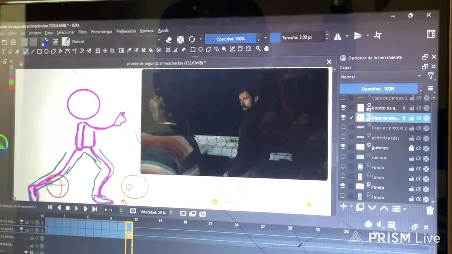452x254 pixels.
Task: Jump to the first animation frame
Action: (50, 207)
